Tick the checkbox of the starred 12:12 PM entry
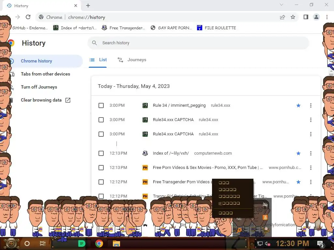The width and height of the screenshot is (334, 250). click(101, 182)
